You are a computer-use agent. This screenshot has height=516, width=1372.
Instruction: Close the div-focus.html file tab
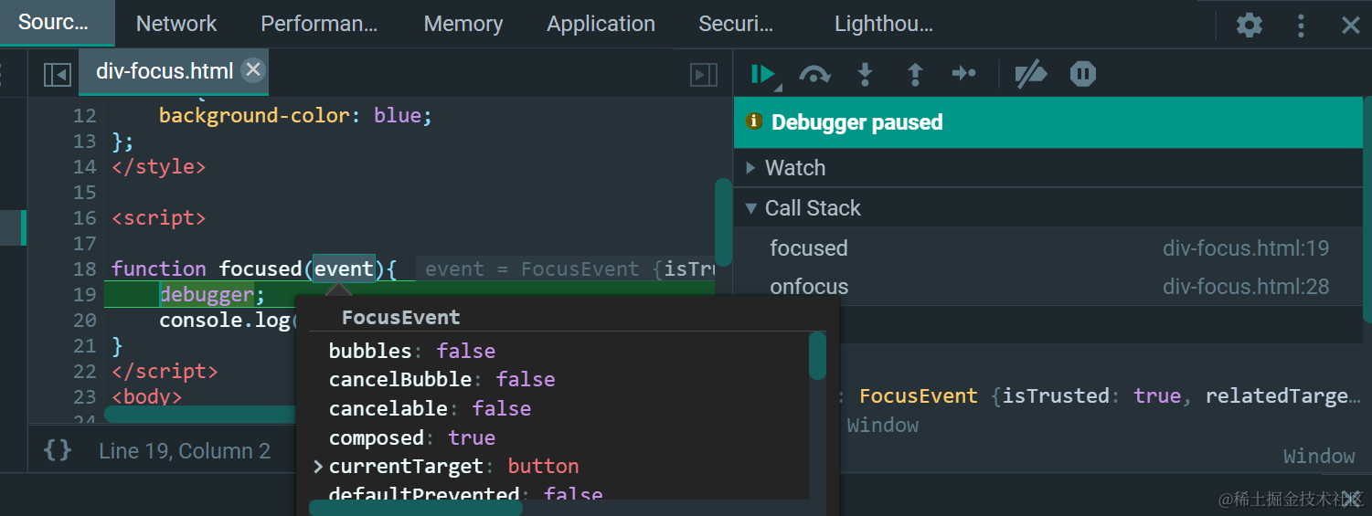pos(253,69)
